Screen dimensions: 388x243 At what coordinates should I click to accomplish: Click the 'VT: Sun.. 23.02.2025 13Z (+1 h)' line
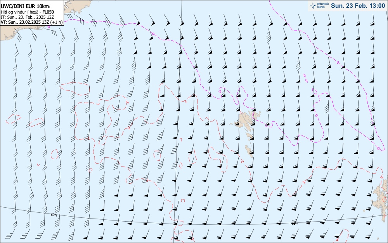tap(31, 22)
